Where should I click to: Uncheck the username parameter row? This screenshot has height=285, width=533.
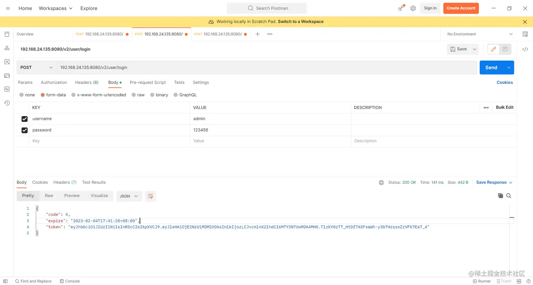[x=24, y=119]
